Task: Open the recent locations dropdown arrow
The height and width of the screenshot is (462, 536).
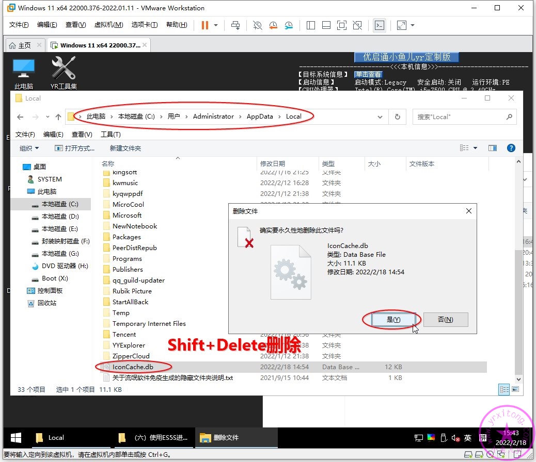Action: coord(48,117)
